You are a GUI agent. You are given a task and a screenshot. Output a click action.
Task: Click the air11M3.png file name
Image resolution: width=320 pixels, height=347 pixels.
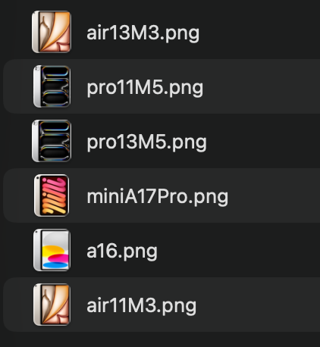pyautogui.click(x=141, y=306)
